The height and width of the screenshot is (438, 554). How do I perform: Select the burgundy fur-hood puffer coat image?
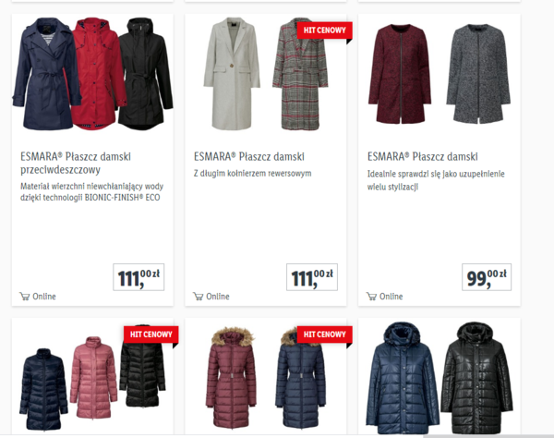click(x=232, y=378)
